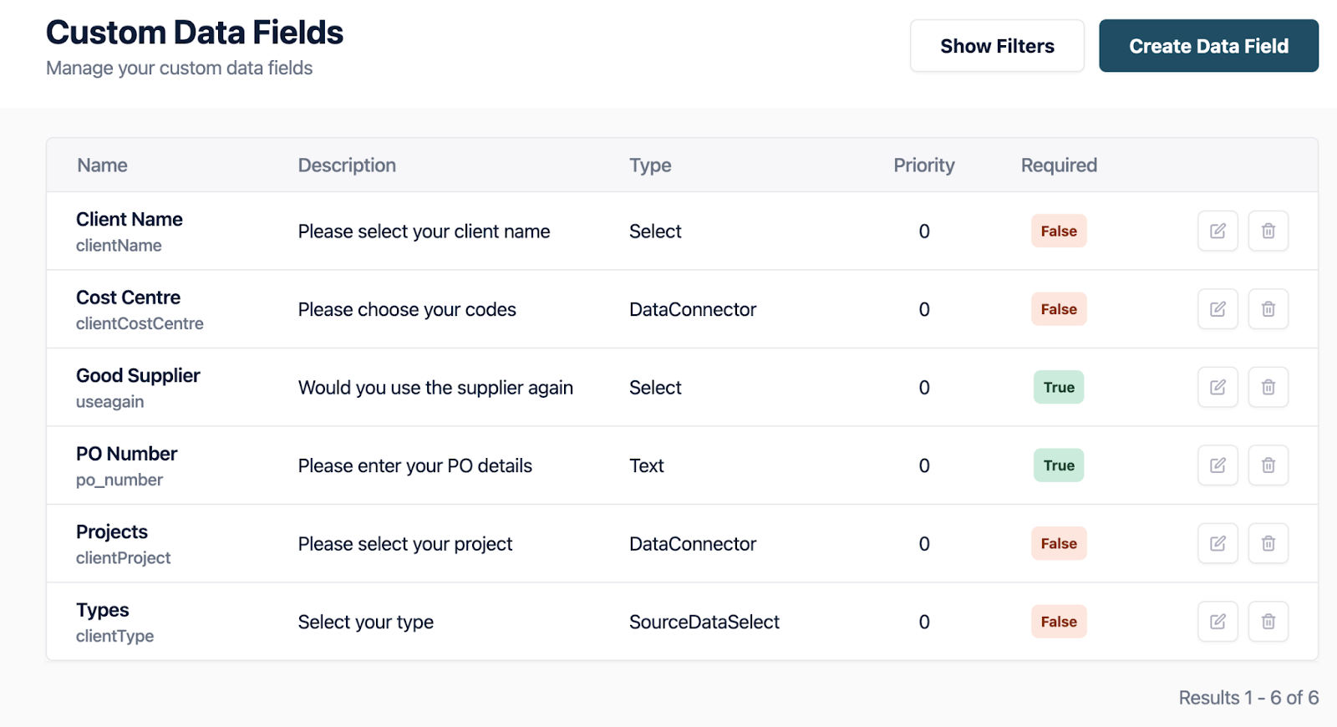Edit the Projects data field
This screenshot has width=1337, height=727.
click(1218, 544)
